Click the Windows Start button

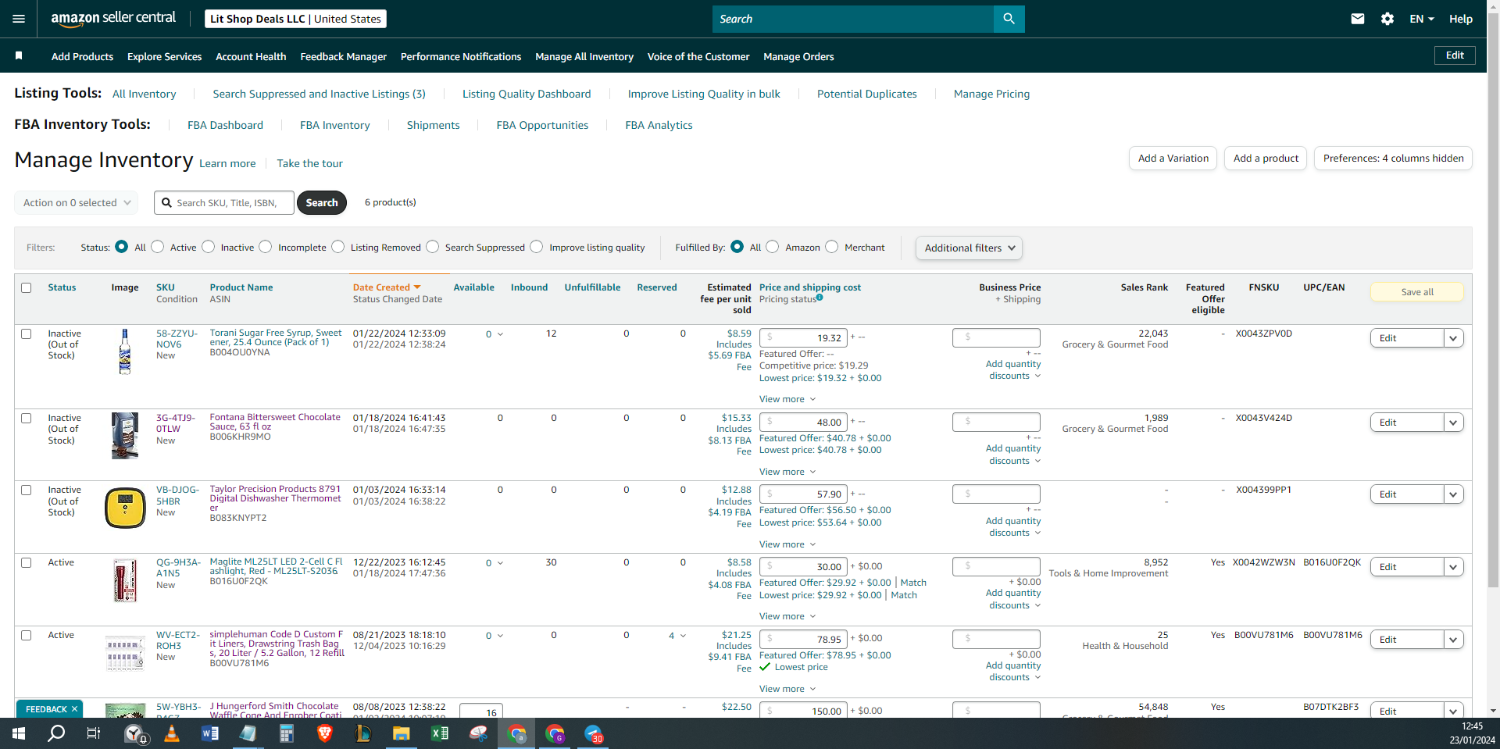point(19,734)
